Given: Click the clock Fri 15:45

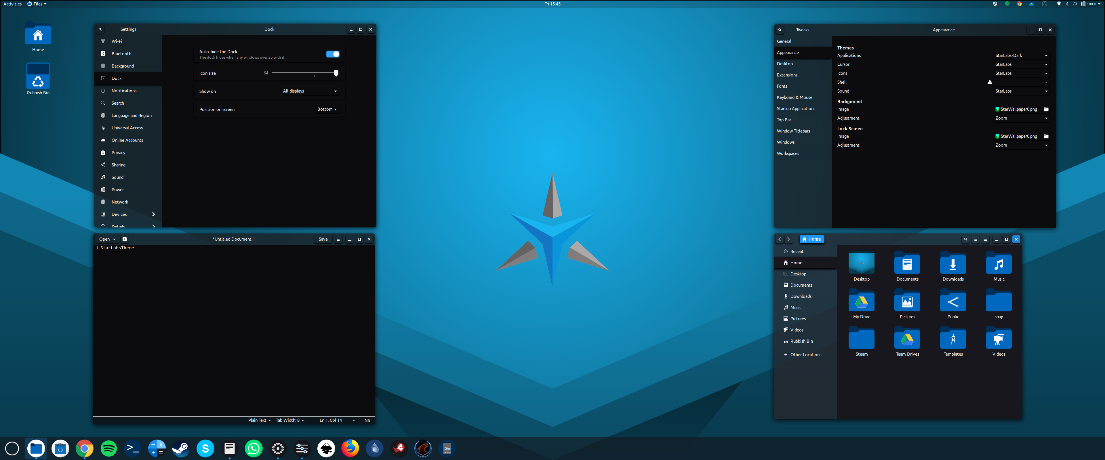Looking at the screenshot, I should (552, 4).
